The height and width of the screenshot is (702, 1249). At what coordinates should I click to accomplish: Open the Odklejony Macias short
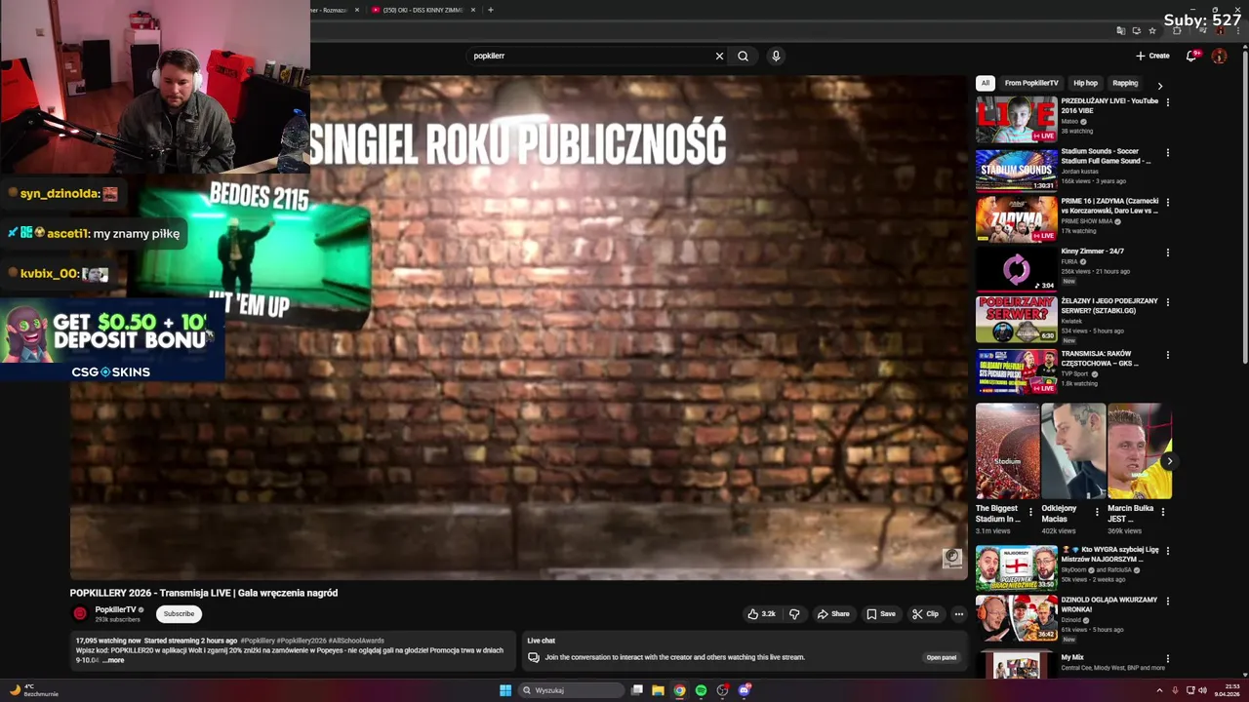1072,451
